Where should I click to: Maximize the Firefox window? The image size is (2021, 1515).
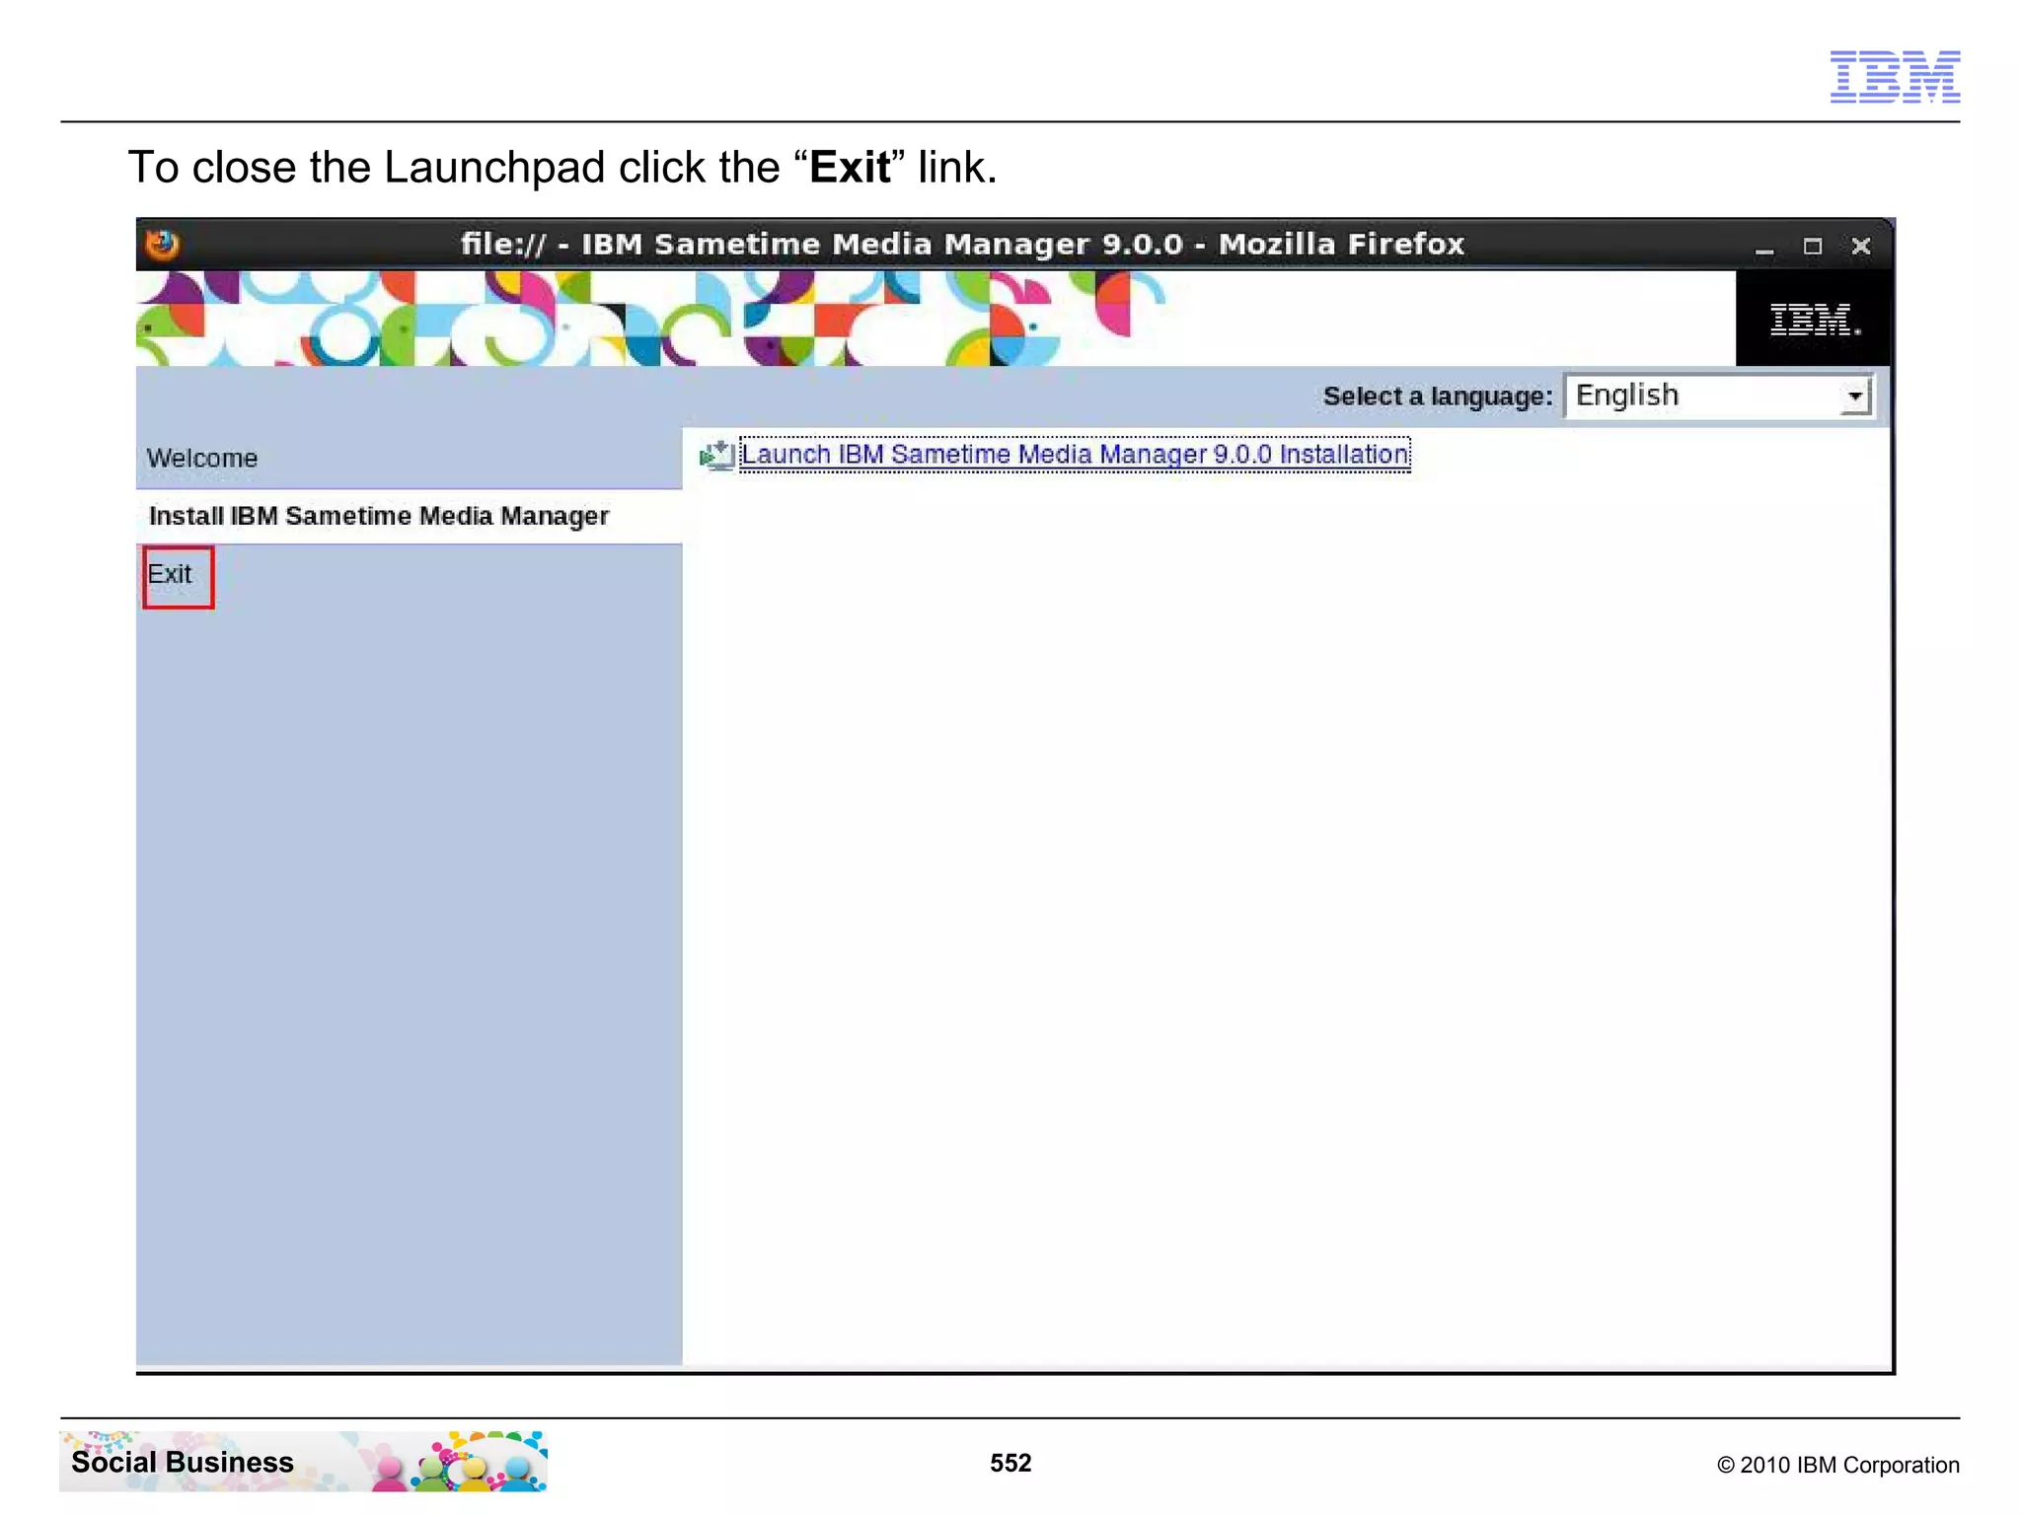pos(1813,247)
